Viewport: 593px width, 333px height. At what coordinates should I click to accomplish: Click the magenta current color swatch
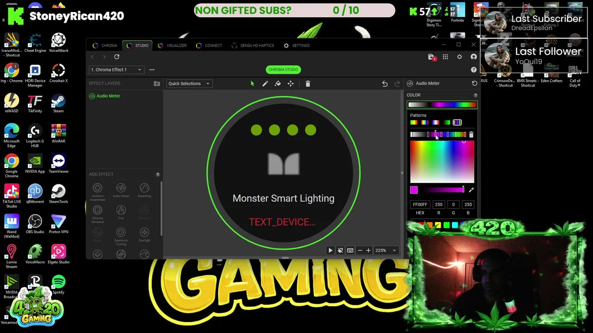click(x=414, y=190)
